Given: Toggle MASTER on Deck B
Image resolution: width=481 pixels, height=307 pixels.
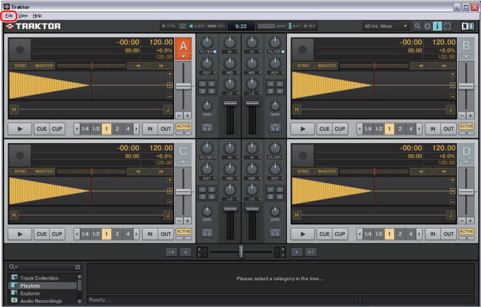Looking at the screenshot, I should coord(327,66).
